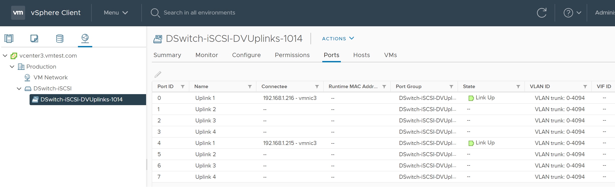Select the Networking inventory view icon
615x187 pixels.
85,38
